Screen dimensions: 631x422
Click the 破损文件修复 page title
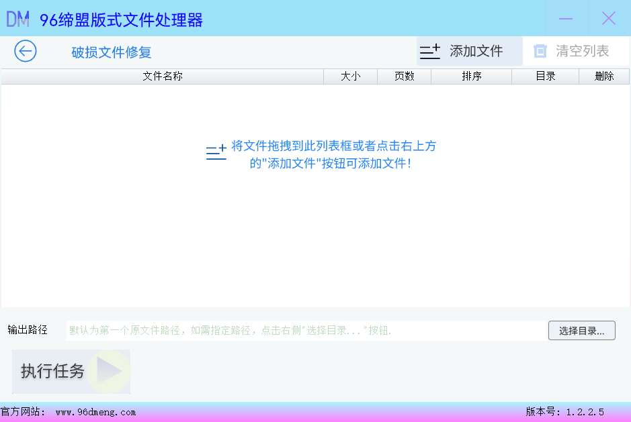(x=112, y=52)
